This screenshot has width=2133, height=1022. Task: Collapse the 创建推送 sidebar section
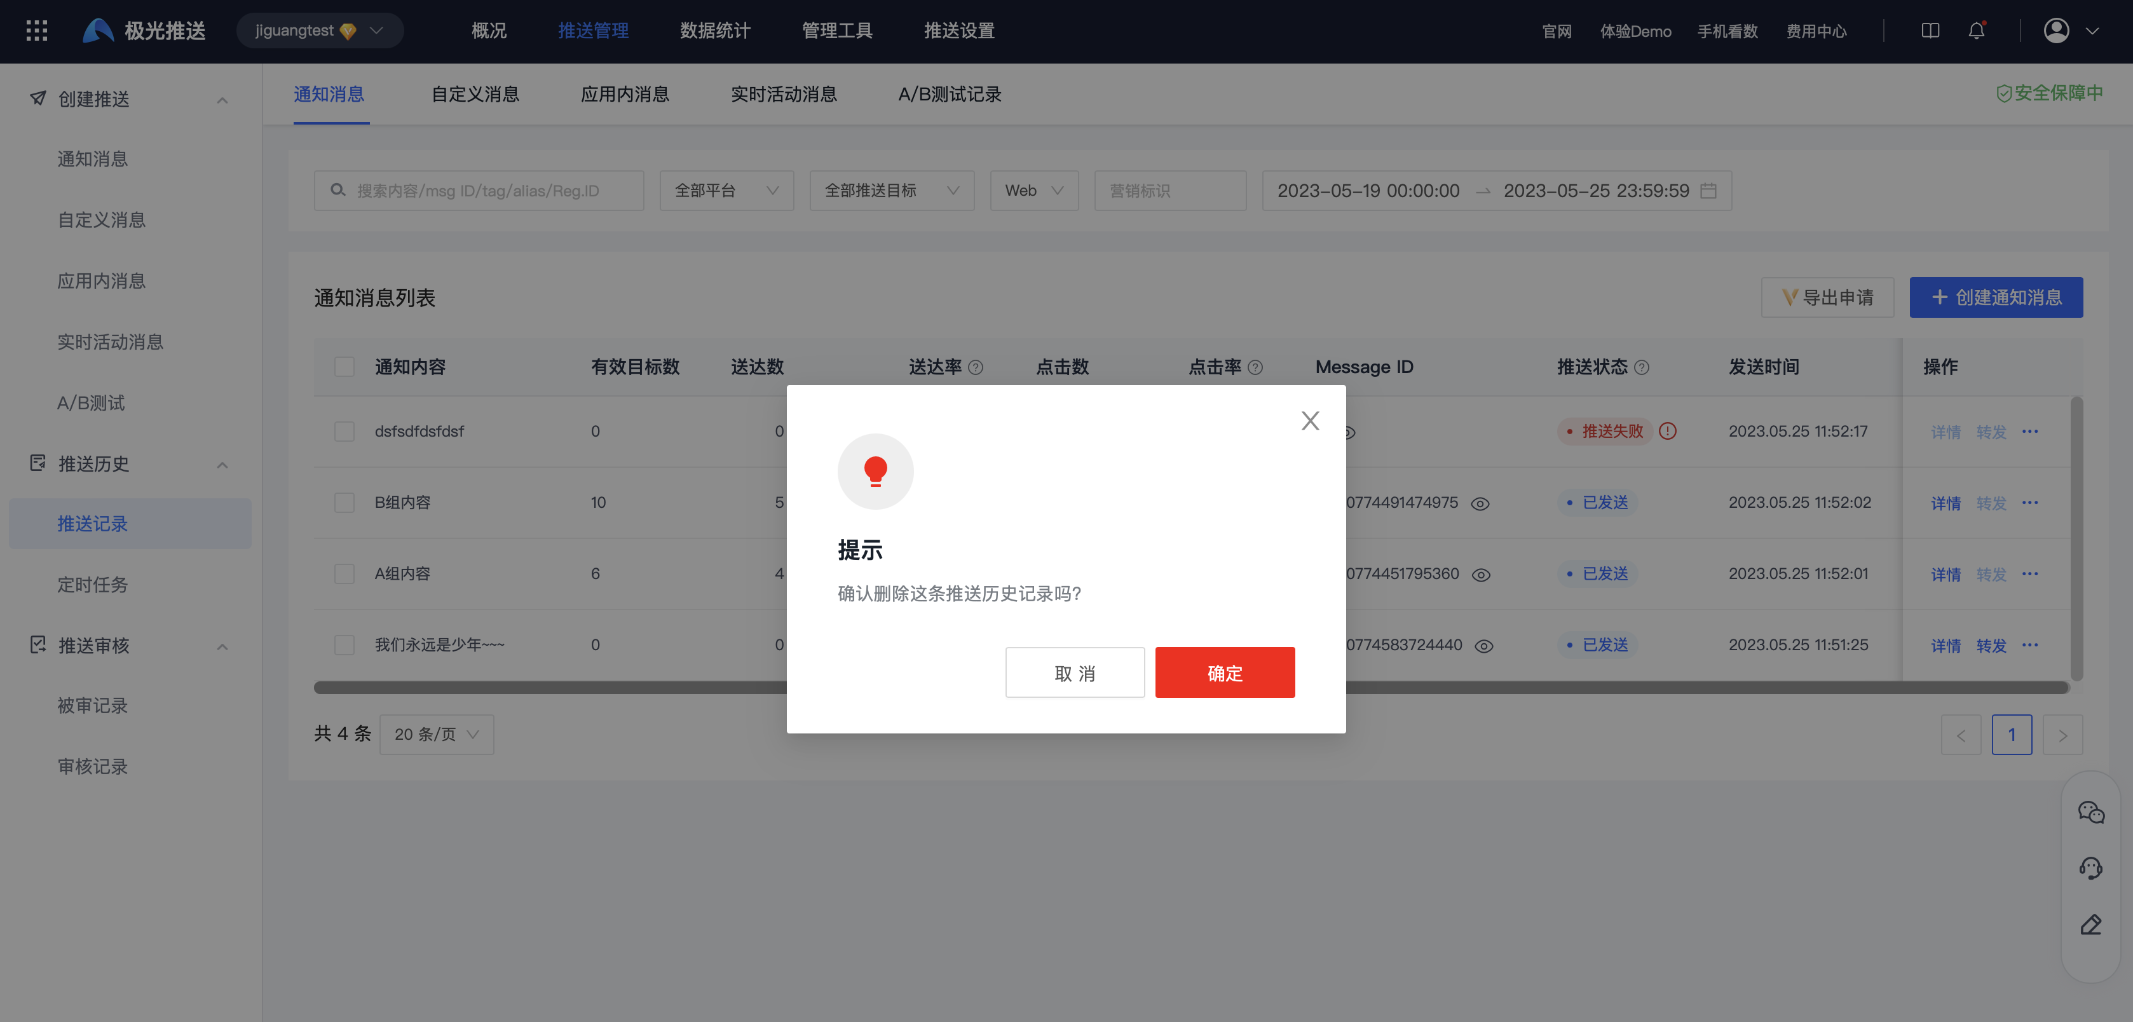tap(222, 100)
